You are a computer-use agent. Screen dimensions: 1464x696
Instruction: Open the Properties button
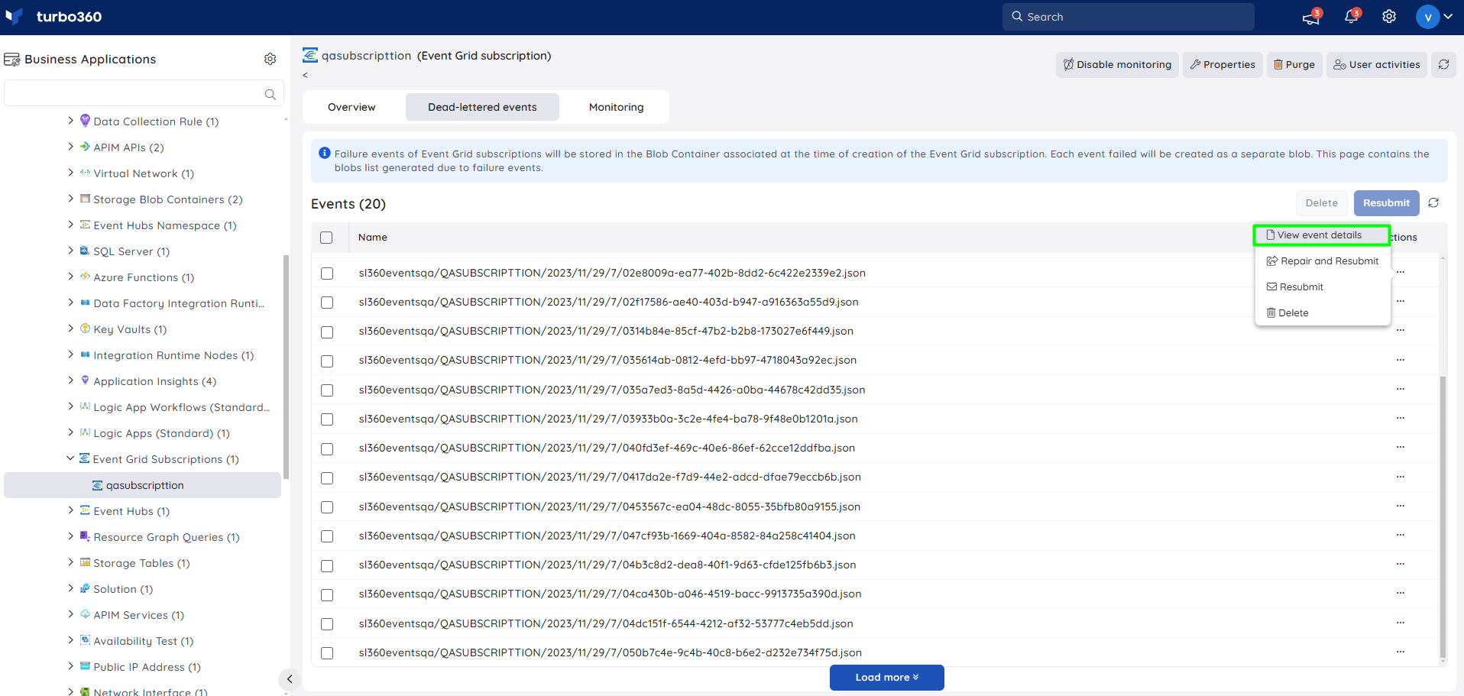pyautogui.click(x=1223, y=65)
